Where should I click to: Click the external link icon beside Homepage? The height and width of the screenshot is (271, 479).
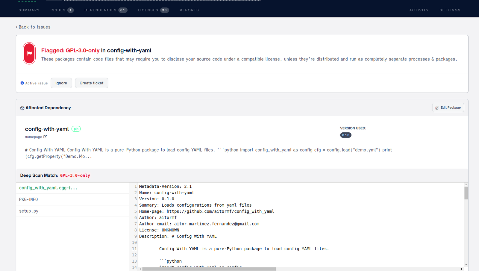45,137
